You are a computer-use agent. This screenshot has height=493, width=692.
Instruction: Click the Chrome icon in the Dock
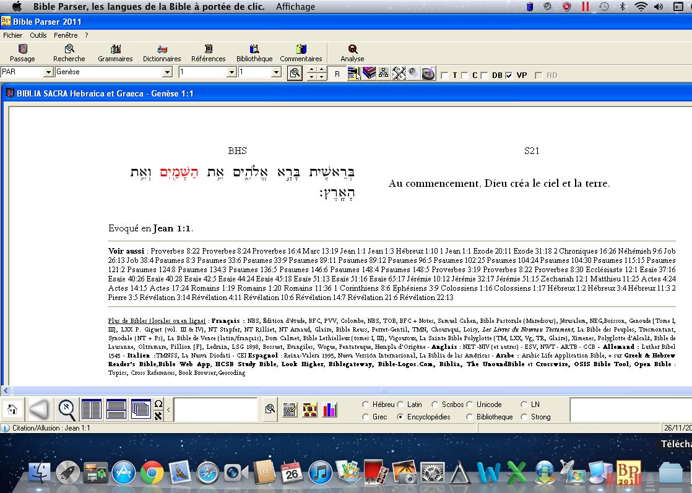pos(152,473)
